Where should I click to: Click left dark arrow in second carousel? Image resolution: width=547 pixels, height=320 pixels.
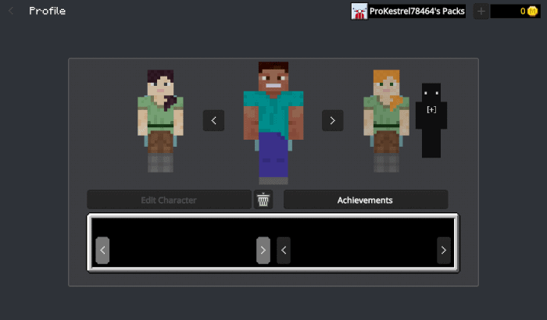pyautogui.click(x=284, y=250)
